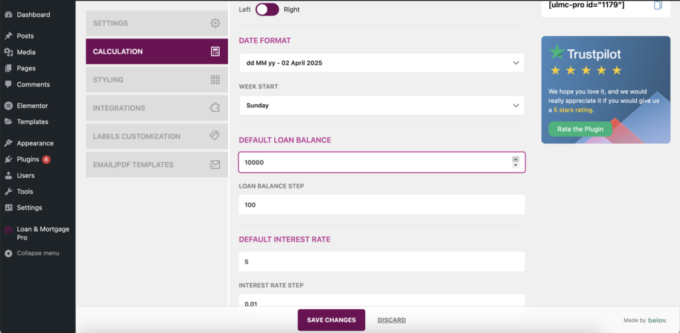Click the Settings gear icon tab
This screenshot has height=333, width=680.
point(214,23)
